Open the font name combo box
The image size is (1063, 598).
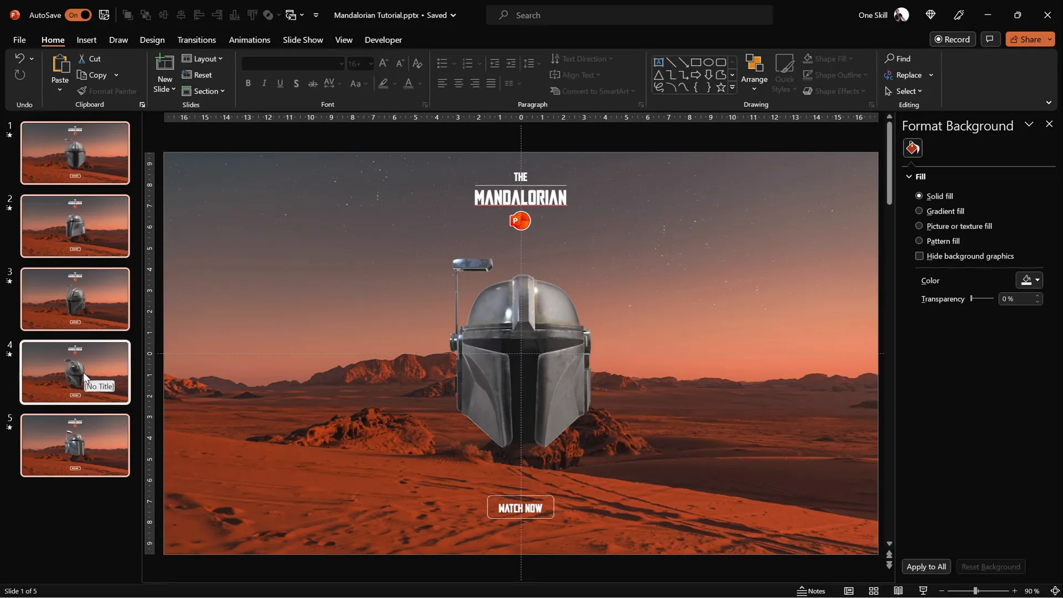click(x=293, y=64)
